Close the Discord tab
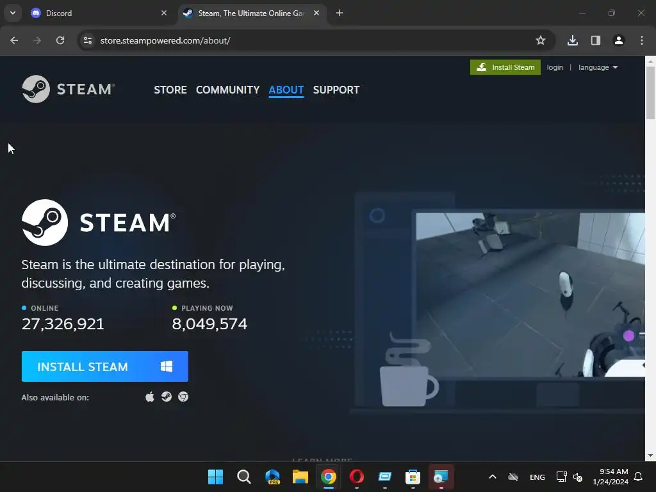This screenshot has width=656, height=492. coord(164,13)
